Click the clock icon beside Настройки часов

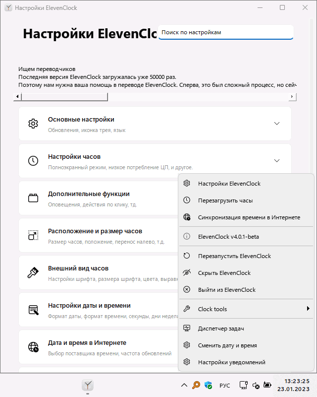[33, 161]
